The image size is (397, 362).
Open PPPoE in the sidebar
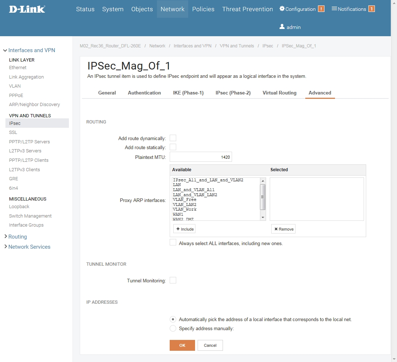(16, 95)
